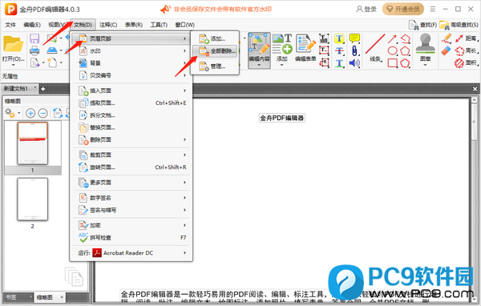Select the 周长 perimeter measurement tool
This screenshot has width=481, height=306.
(x=467, y=50)
